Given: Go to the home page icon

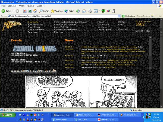Looking at the screenshot, I should pos(35,11).
